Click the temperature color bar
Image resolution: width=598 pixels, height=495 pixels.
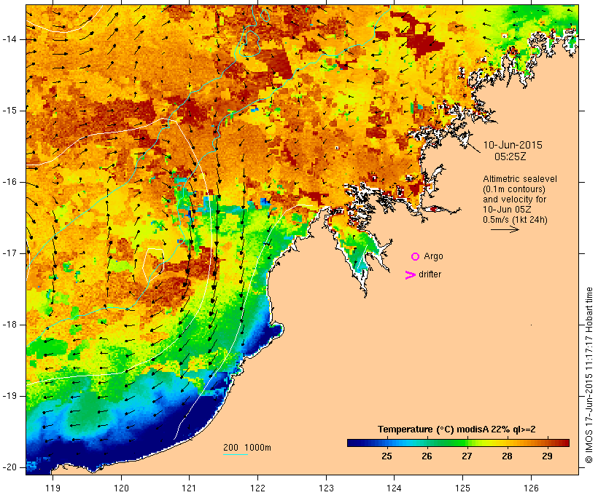(458, 443)
